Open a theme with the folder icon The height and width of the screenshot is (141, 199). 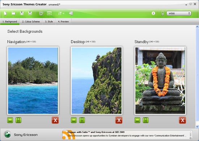coord(13,13)
